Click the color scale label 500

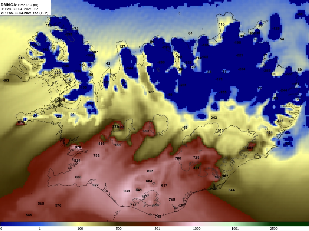coord(119,229)
